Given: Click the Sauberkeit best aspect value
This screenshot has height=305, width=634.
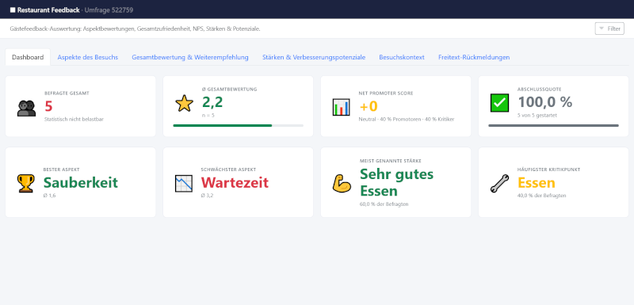Looking at the screenshot, I should pyautogui.click(x=81, y=182).
